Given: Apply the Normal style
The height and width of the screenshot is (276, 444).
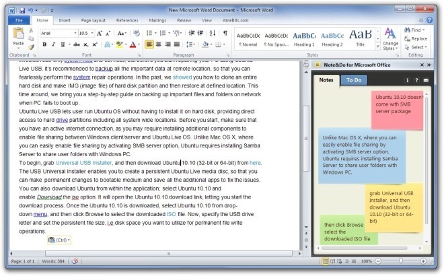Looking at the screenshot, I should coord(248,40).
